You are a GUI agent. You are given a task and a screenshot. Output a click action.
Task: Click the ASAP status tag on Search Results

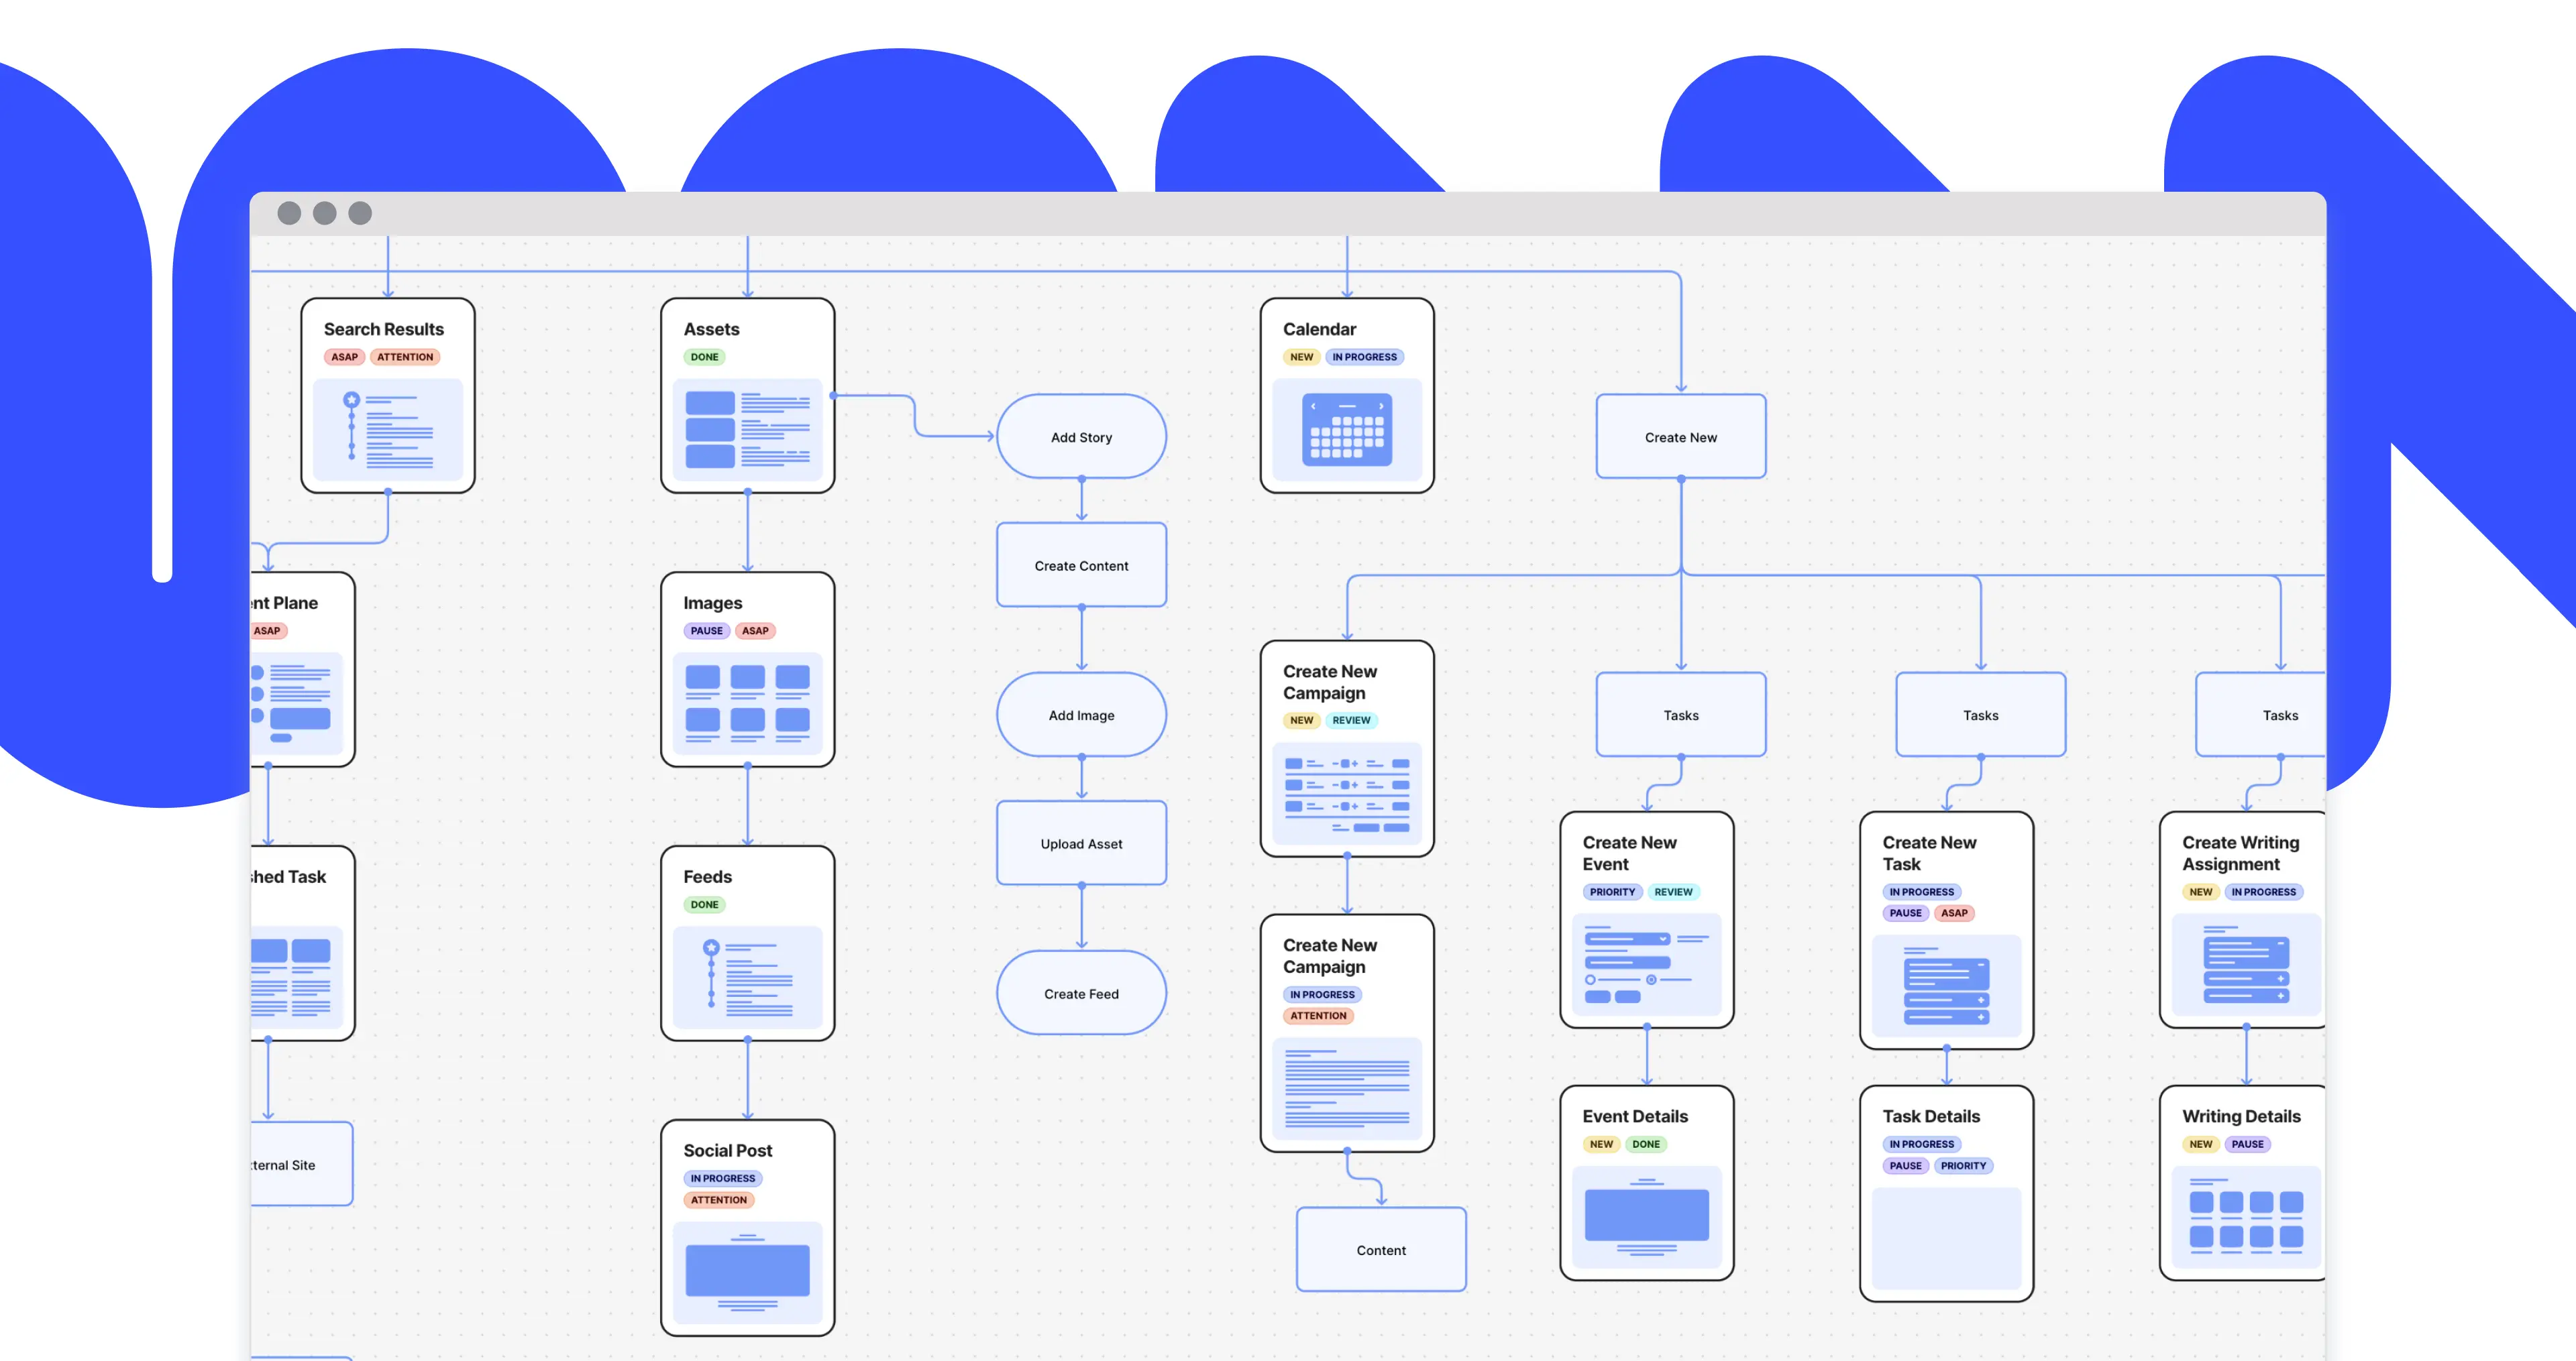(346, 359)
